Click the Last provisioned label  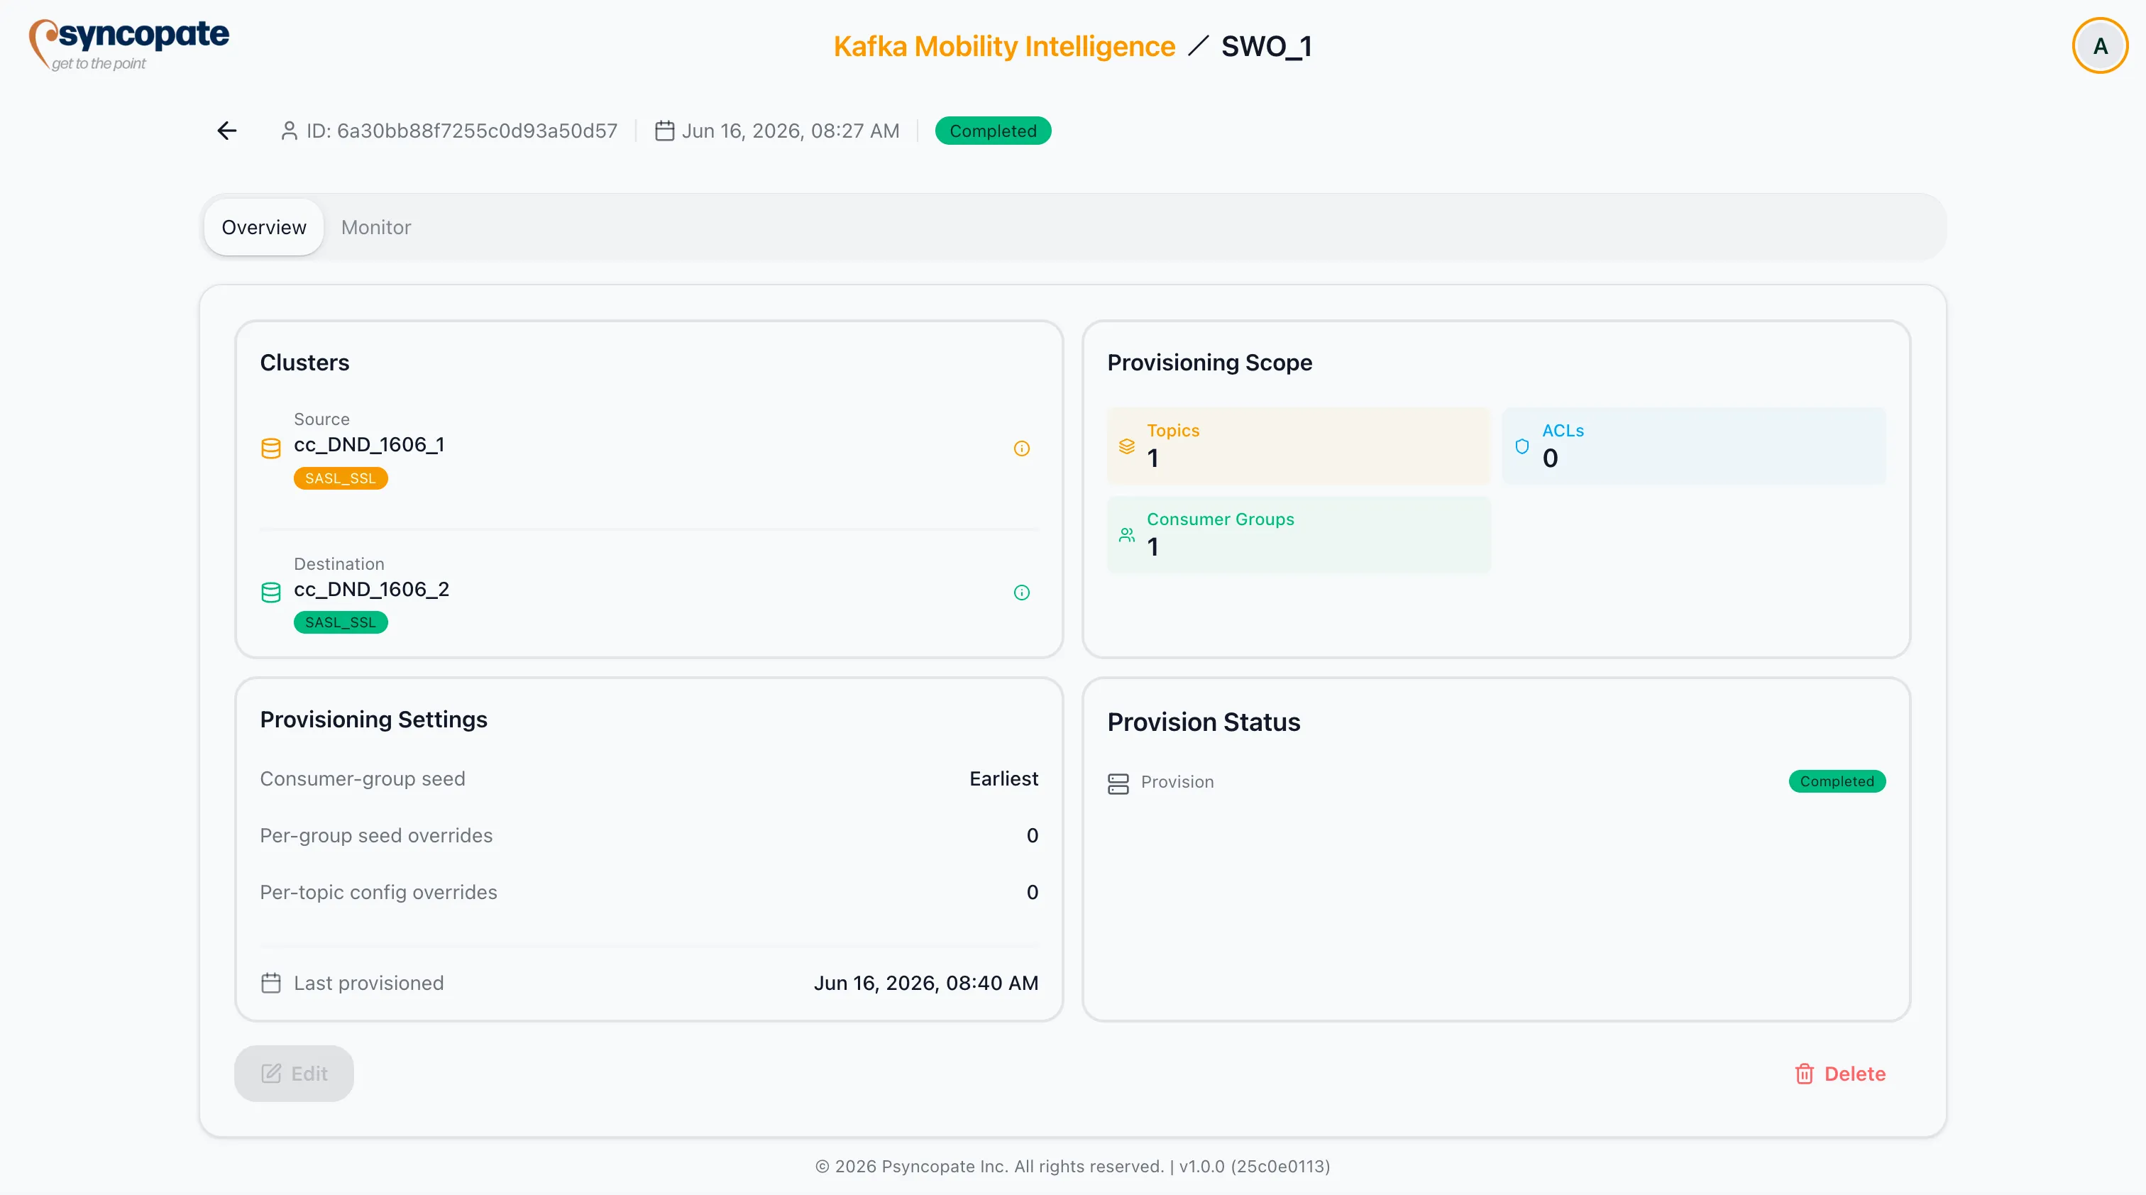(368, 984)
